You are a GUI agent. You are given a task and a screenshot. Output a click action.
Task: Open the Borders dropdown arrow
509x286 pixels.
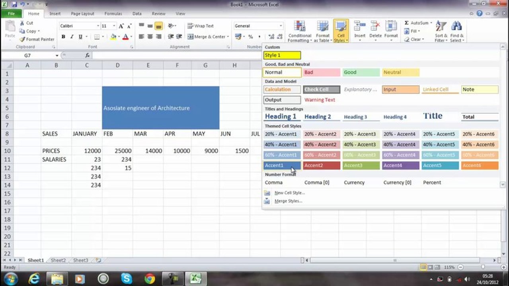103,37
